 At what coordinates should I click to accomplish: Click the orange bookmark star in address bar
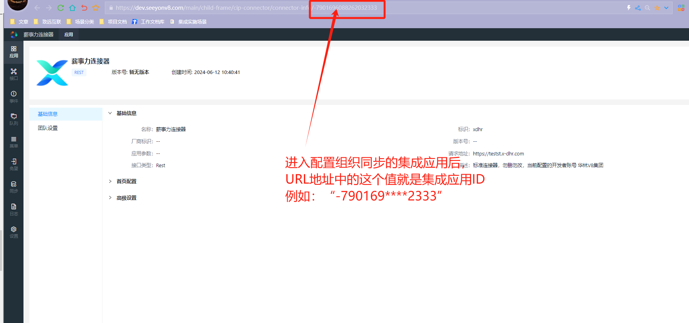coord(657,8)
